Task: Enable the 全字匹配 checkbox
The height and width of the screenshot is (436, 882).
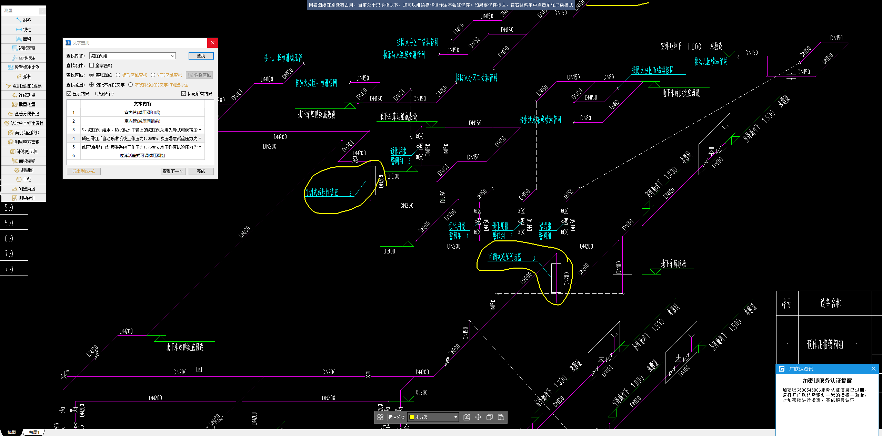Action: coord(92,65)
